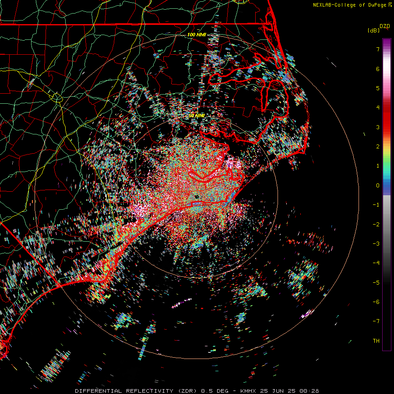The image size is (394, 394).
Task: Click the DZD legend title
Action: 385,26
